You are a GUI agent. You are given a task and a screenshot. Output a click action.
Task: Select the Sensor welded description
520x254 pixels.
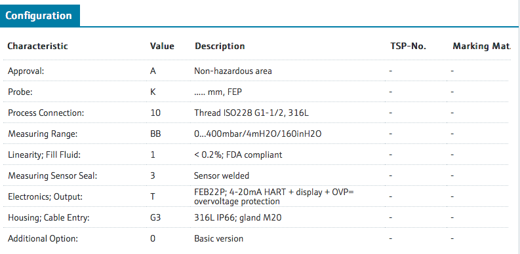click(x=222, y=175)
